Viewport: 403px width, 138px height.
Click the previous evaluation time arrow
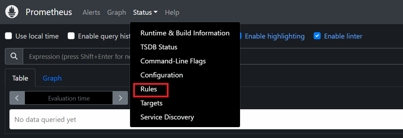click(17, 98)
